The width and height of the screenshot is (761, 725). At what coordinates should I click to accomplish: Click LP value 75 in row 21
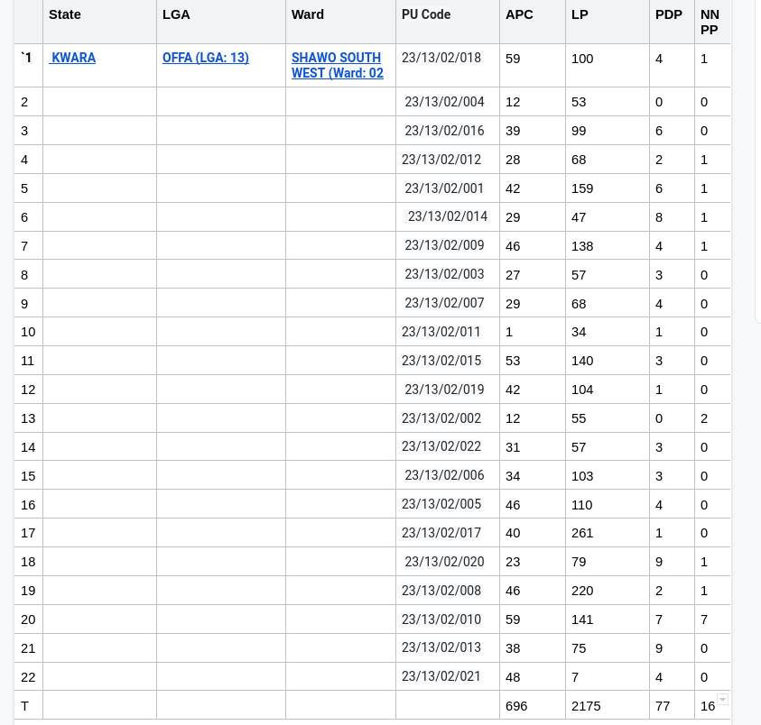[x=579, y=648]
